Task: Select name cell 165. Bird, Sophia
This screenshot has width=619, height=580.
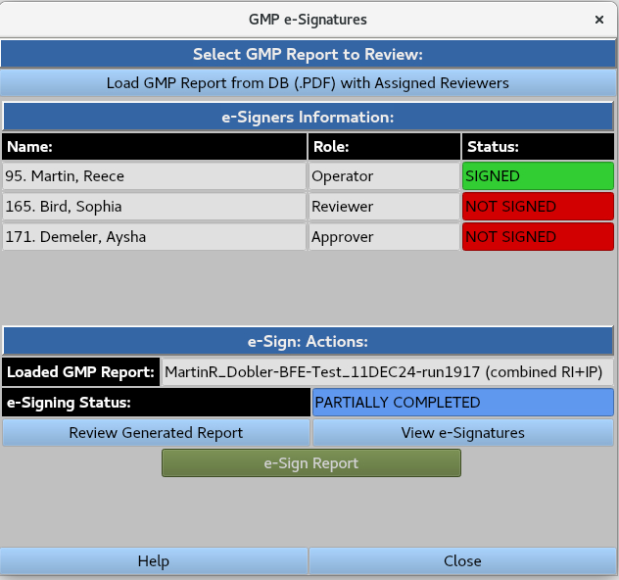Action: click(154, 207)
